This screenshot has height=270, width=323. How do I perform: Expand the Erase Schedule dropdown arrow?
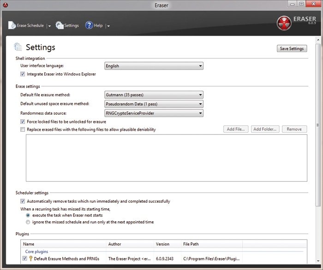click(x=49, y=26)
